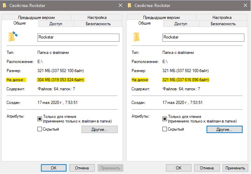251x174 pixels.
Task: Click Применить in right window
Action: [235, 168]
